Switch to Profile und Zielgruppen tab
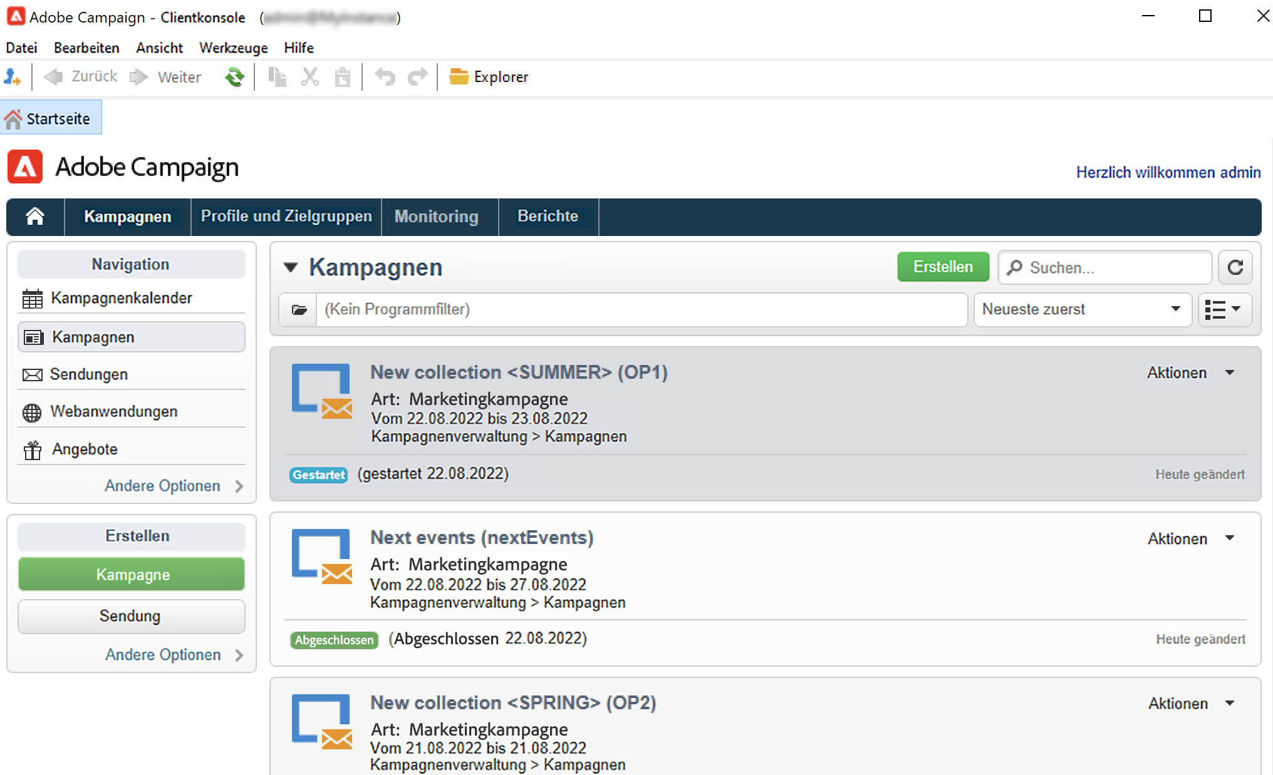 point(286,217)
